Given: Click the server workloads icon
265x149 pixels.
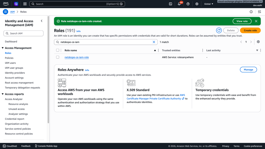Looking at the screenshot, I should (62, 83).
